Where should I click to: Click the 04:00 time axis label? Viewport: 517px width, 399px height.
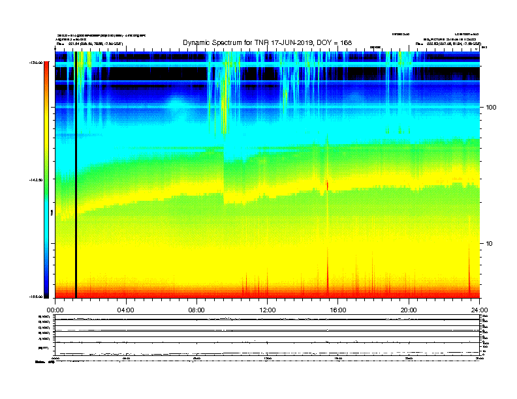click(x=126, y=310)
